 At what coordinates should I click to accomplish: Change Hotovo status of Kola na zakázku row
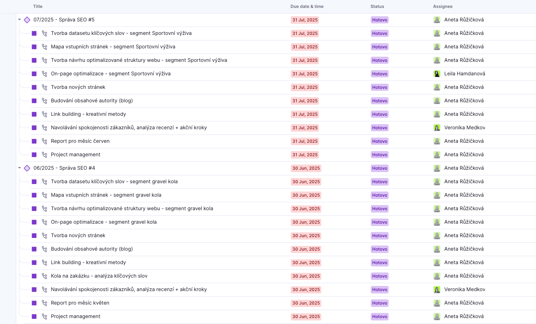(380, 276)
